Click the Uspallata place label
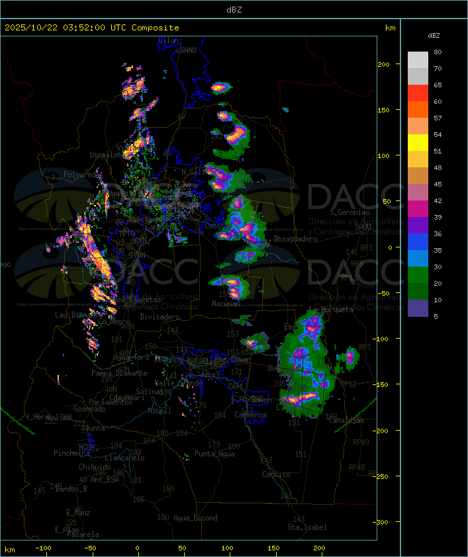 click(x=105, y=155)
